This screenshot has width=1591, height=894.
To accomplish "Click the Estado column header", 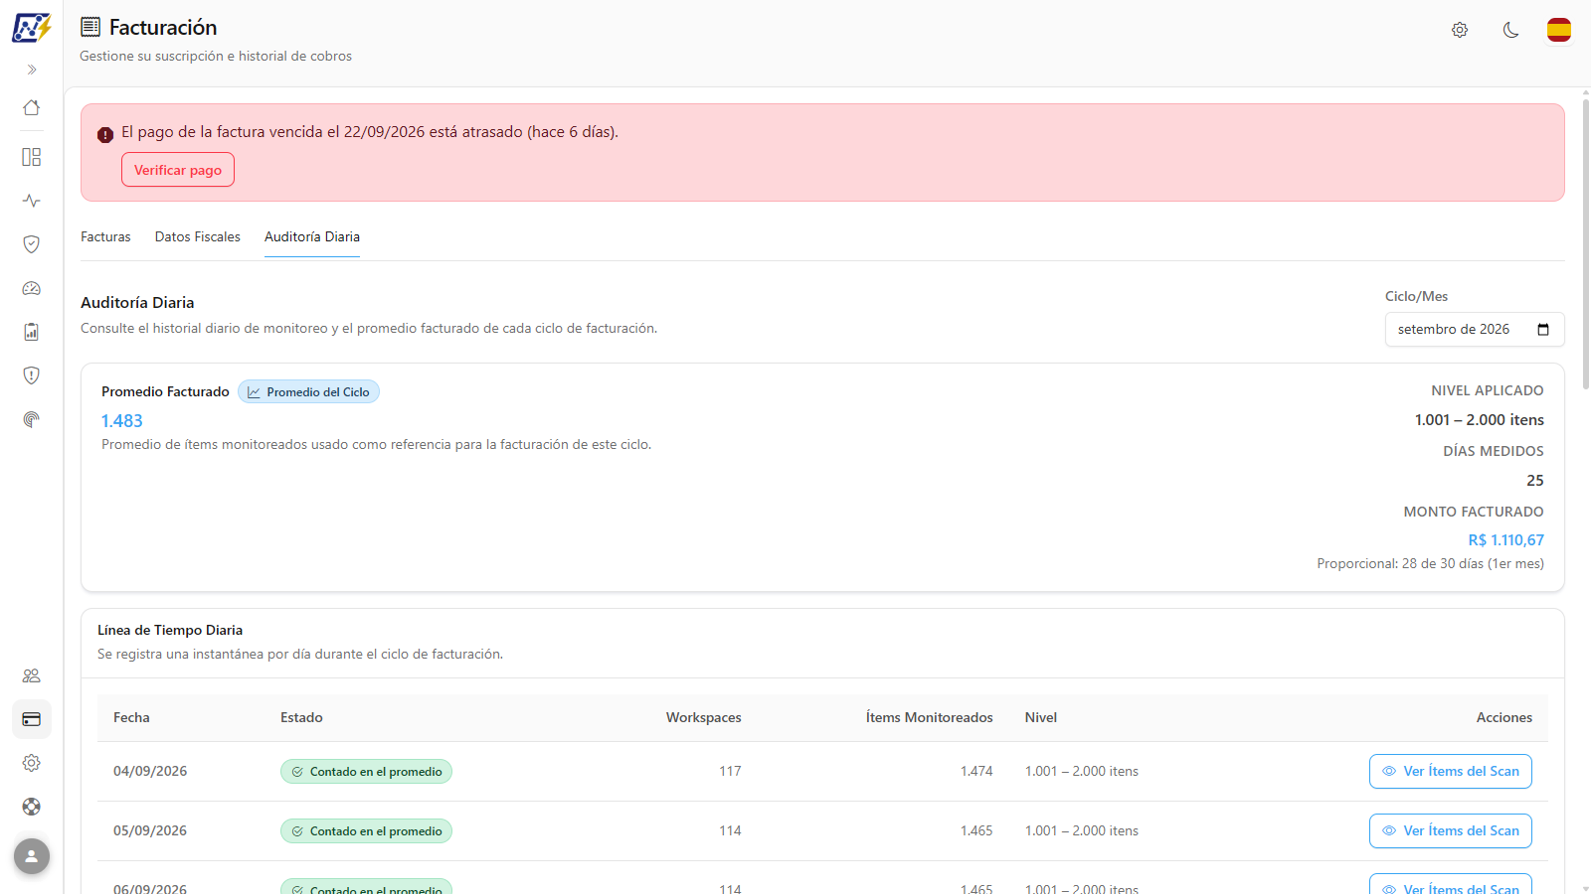I will [x=301, y=717].
